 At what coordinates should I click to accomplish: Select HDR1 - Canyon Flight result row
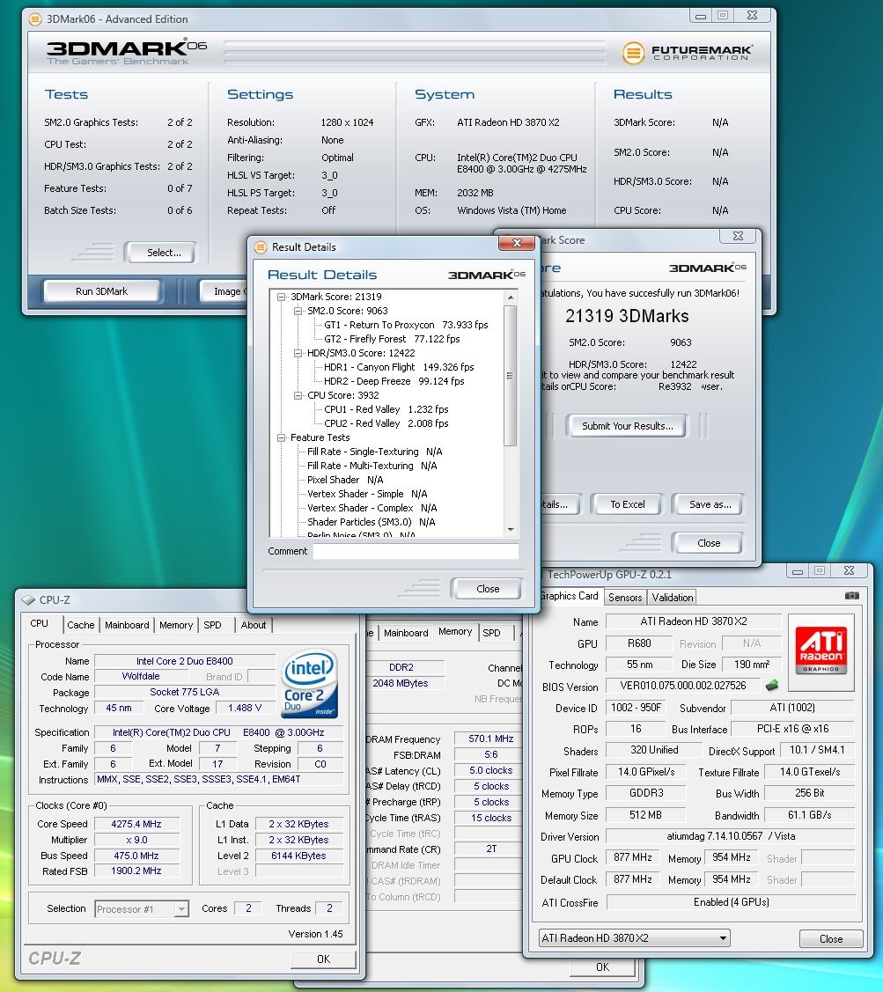pos(399,367)
